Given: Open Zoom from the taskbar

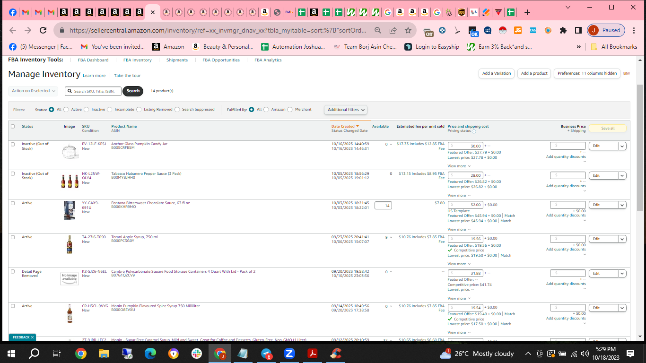Looking at the screenshot, I should [x=289, y=354].
